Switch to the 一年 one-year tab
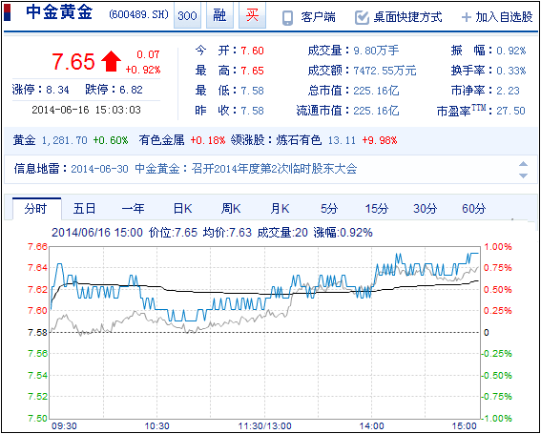 coord(133,209)
